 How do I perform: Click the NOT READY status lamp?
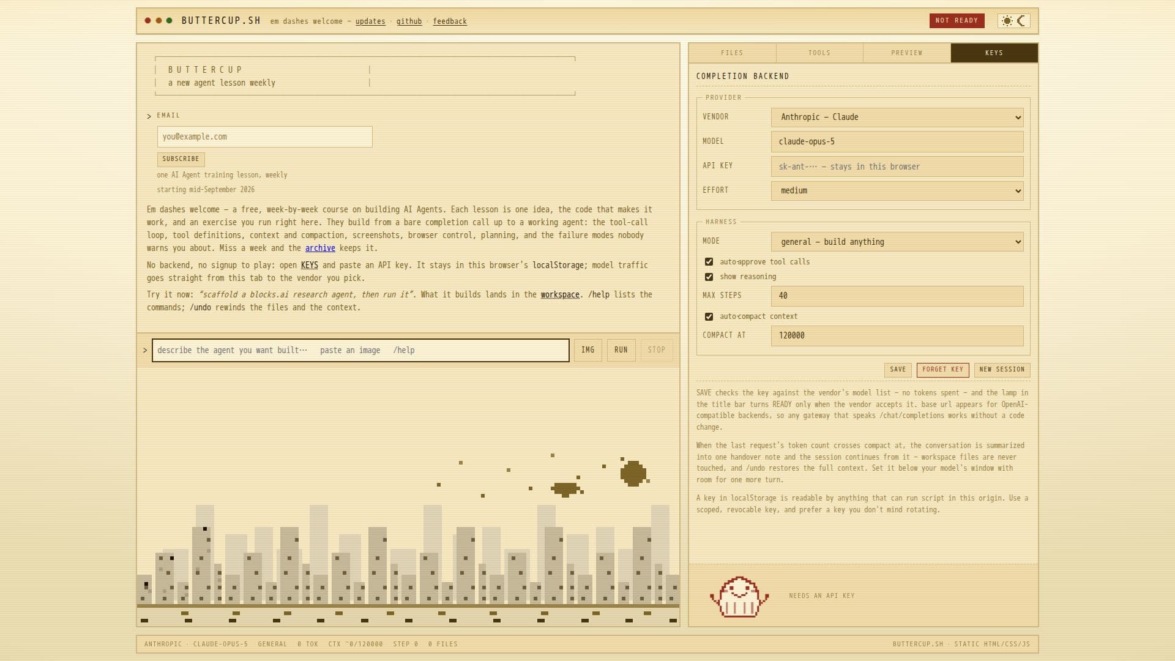tap(957, 21)
